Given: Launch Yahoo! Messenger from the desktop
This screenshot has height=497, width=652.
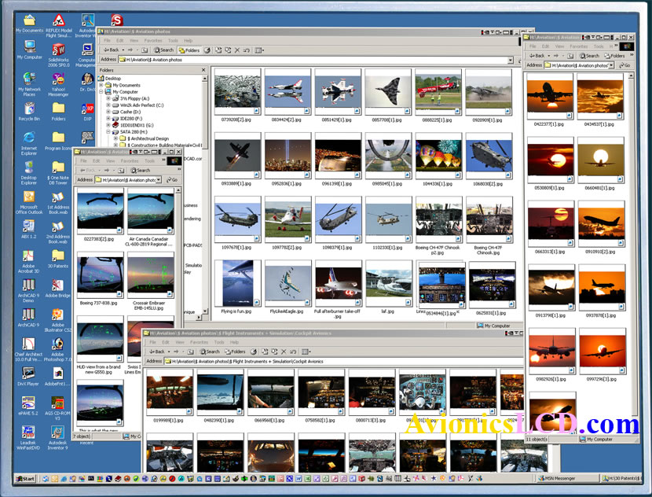Looking at the screenshot, I should pos(57,79).
